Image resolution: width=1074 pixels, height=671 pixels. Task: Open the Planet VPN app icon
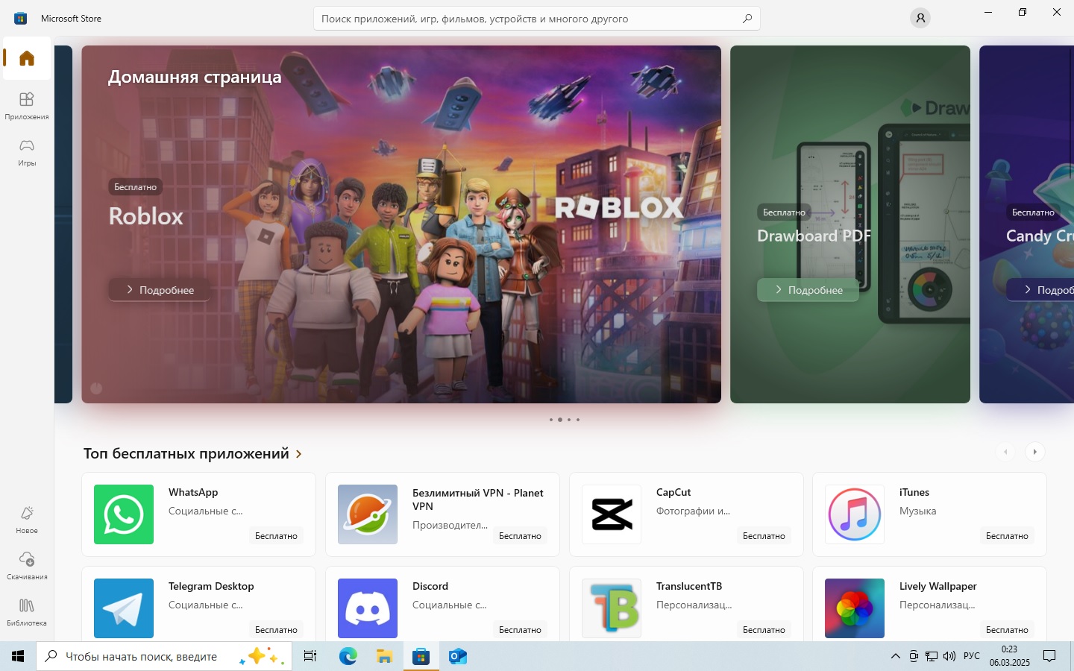[368, 514]
